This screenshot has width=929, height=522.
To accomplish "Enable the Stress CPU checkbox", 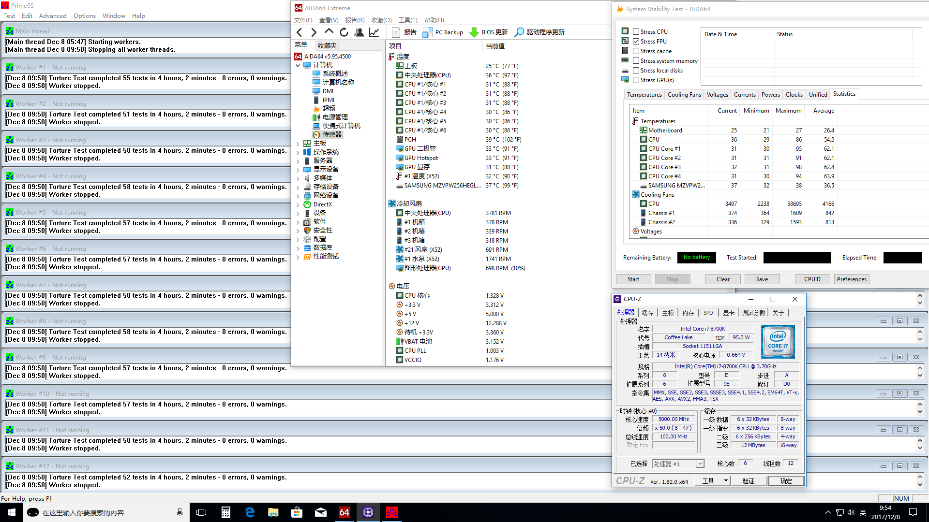I will (636, 32).
